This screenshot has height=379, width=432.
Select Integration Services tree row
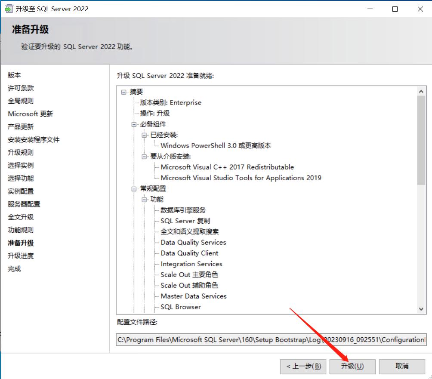(x=191, y=264)
